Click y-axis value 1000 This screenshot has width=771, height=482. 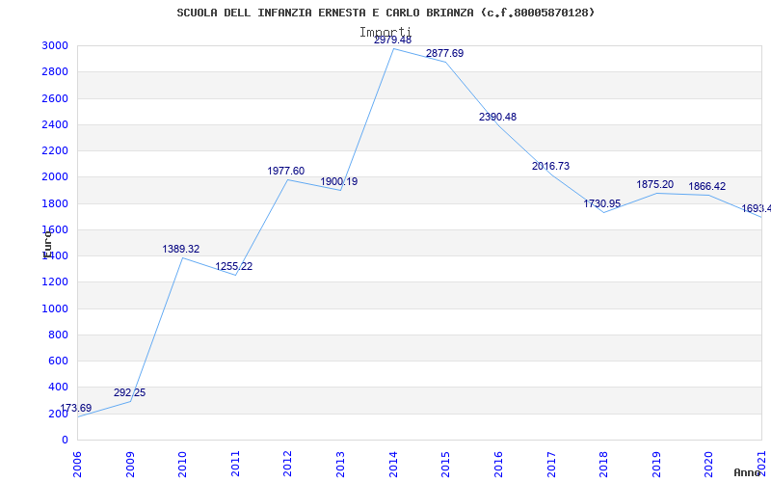[x=56, y=308]
